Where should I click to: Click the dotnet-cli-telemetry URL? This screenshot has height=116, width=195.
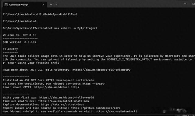(101, 70)
